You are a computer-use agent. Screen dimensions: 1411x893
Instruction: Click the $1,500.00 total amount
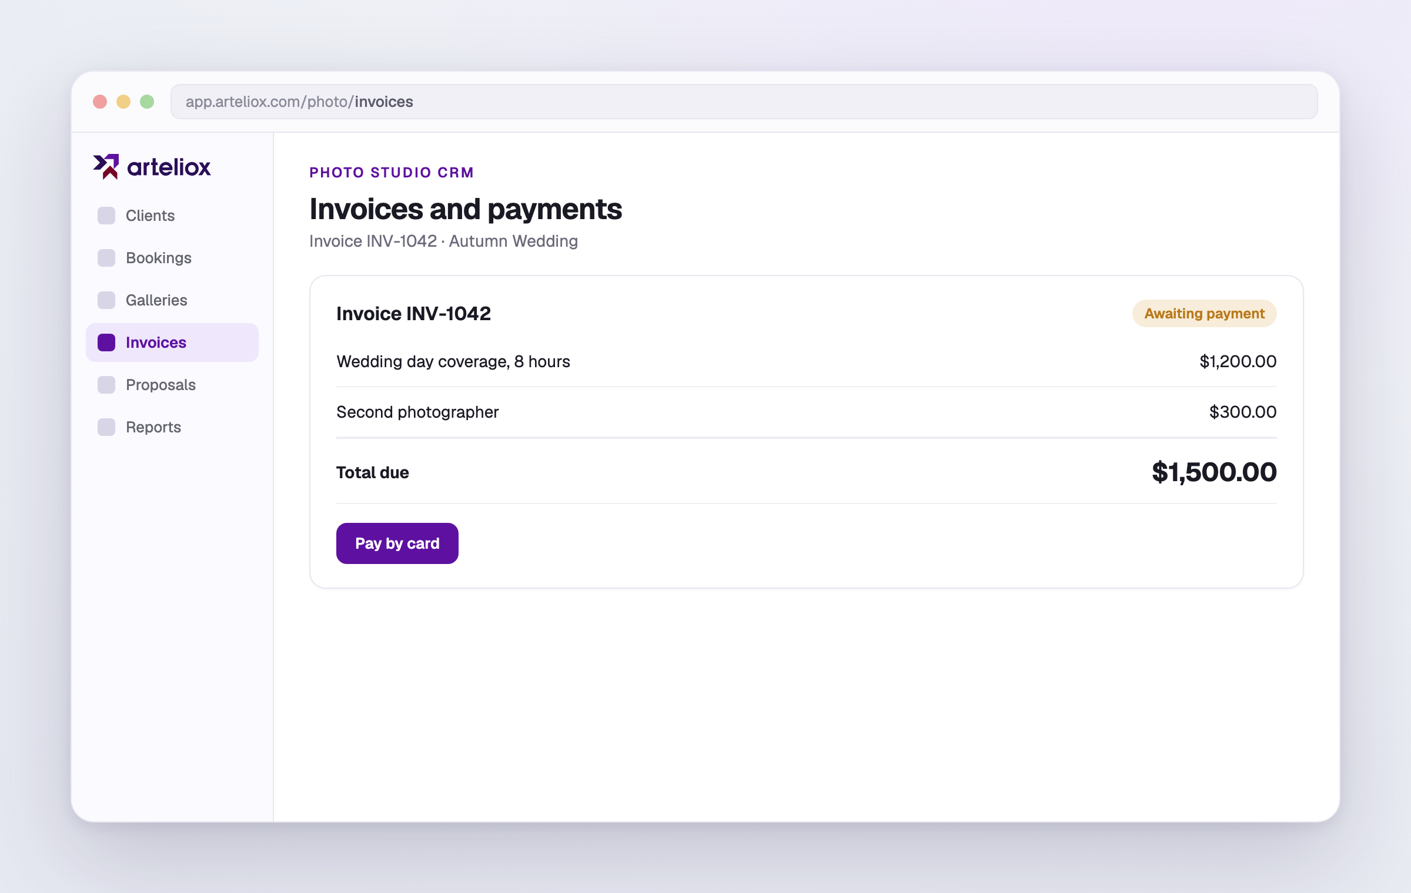coord(1214,472)
